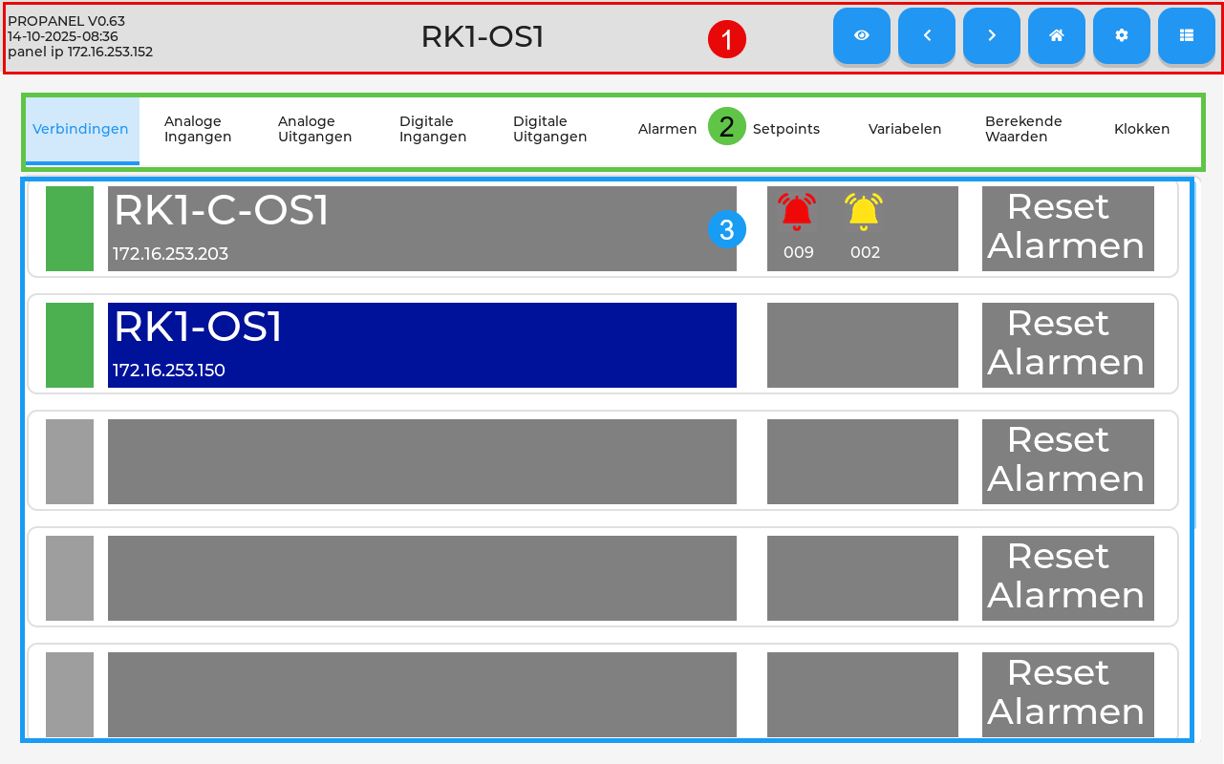Open the Setpoints tab

click(786, 129)
